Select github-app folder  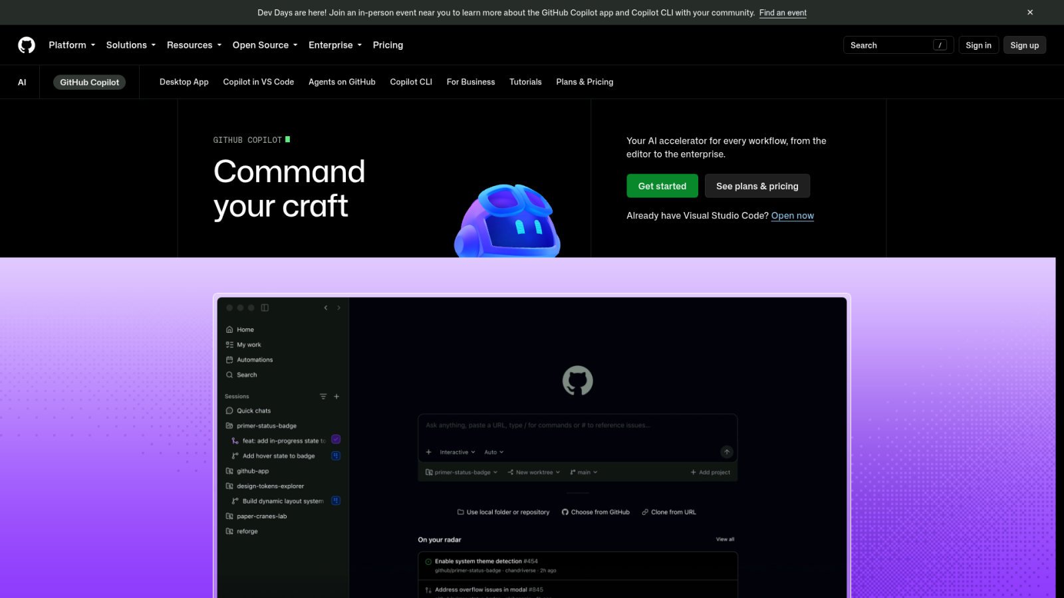pyautogui.click(x=247, y=471)
